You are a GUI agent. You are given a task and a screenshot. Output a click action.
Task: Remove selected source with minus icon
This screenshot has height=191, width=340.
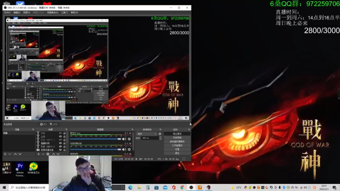43,154
